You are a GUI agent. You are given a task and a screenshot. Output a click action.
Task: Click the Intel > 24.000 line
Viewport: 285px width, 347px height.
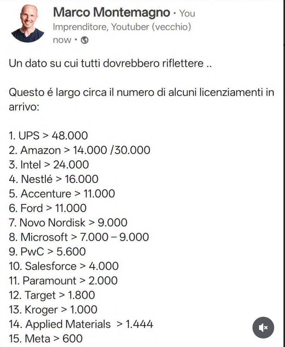(49, 165)
